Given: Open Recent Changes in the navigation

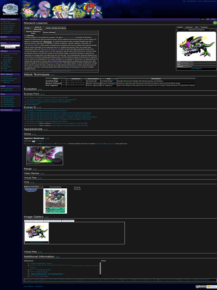Looking at the screenshot, I should point(9,25).
